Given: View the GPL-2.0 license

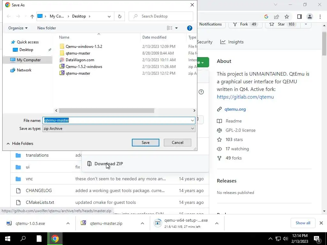Looking at the screenshot, I should pos(240,130).
